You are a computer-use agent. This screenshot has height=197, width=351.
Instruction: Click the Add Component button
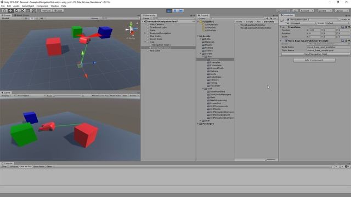pos(314,60)
